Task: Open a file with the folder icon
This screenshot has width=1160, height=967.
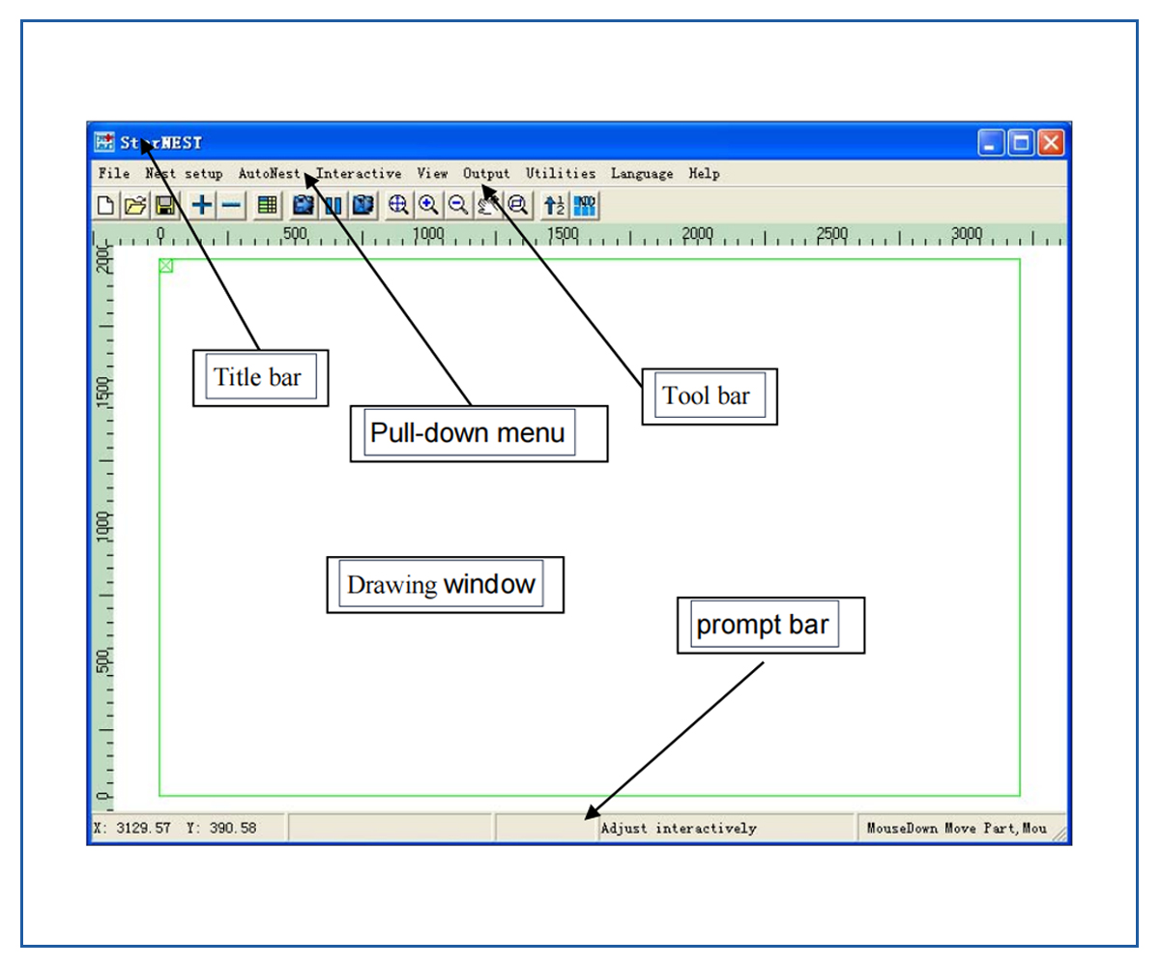Action: click(135, 205)
